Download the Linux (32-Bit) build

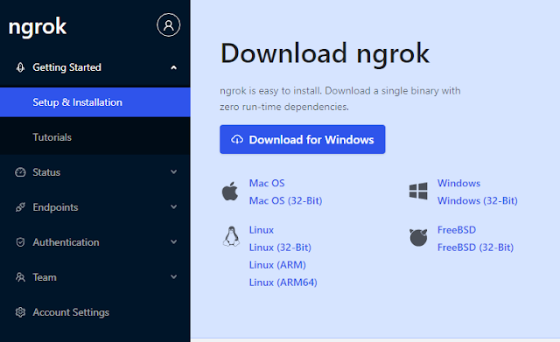click(280, 248)
